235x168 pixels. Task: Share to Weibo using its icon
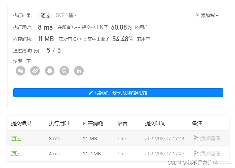click(x=35, y=71)
